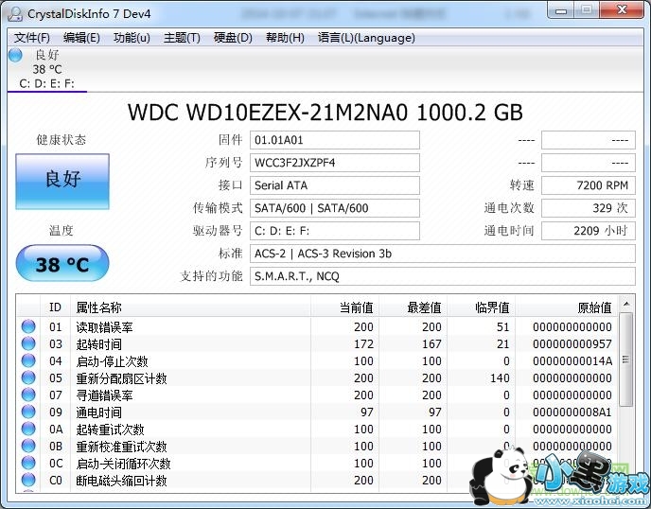Click the 支持的功能 field S.M.A.R.T., NCQ

(443, 276)
